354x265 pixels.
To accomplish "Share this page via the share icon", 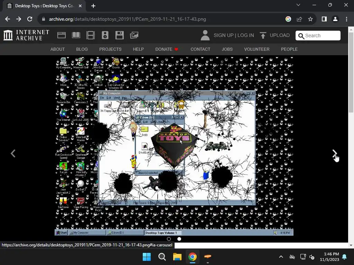I will (x=299, y=19).
